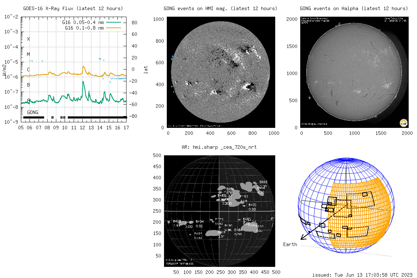Click the first GONG coverage bar starting at 05
Viewport: 417px width, 278px height.
33,117
